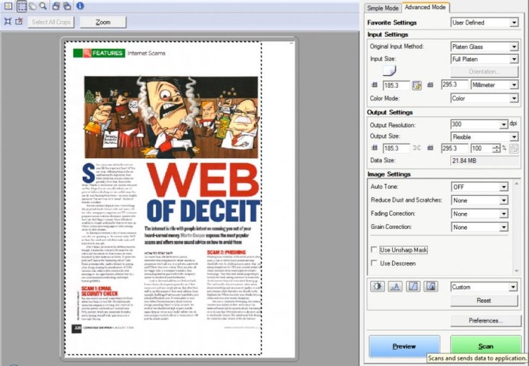Click the blue Preview button
Image resolution: width=529 pixels, height=366 pixels.
click(x=404, y=346)
